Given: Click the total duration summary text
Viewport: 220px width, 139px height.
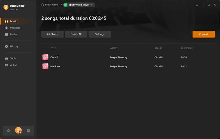Looking at the screenshot, I should 74,18.
